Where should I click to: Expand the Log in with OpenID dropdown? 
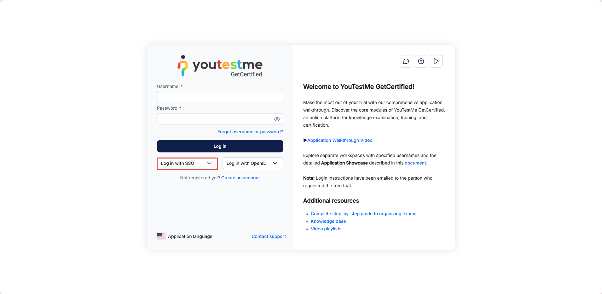(252, 164)
